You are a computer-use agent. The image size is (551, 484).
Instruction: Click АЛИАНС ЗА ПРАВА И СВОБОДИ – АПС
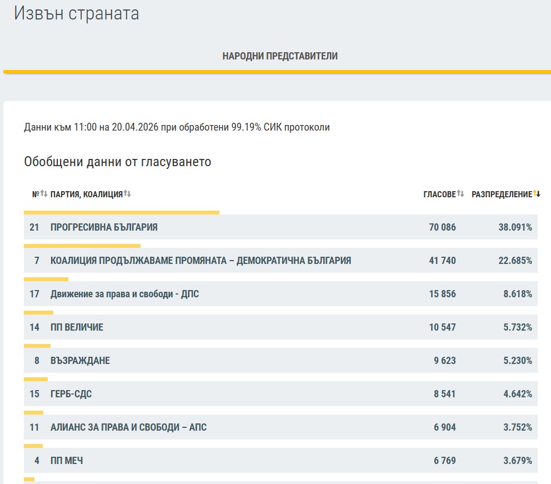click(x=128, y=427)
